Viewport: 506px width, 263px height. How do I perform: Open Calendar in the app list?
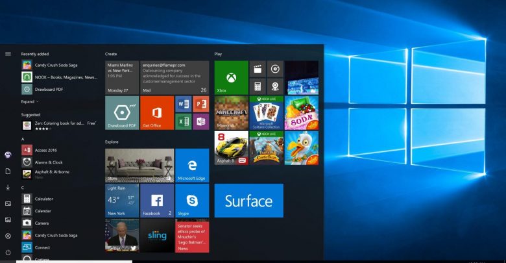click(59, 211)
